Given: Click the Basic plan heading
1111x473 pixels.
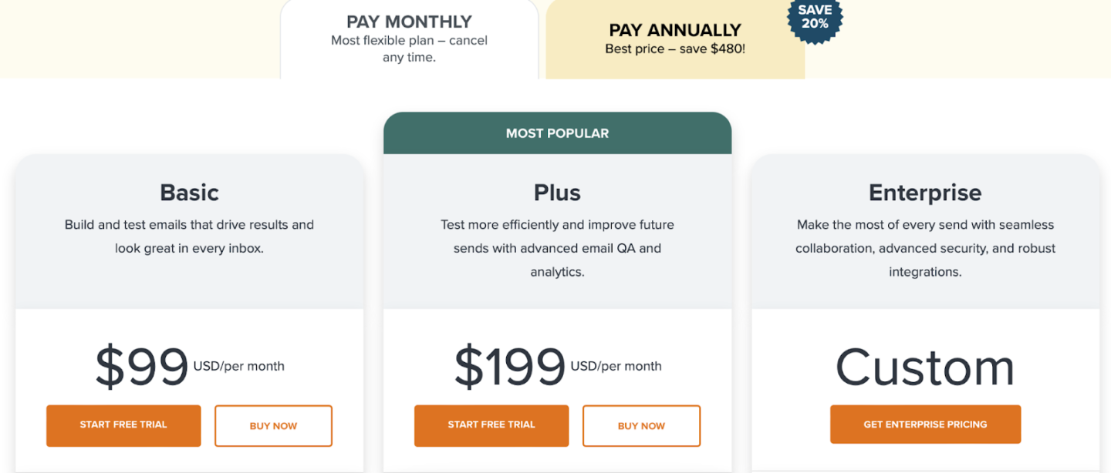Looking at the screenshot, I should (x=189, y=193).
